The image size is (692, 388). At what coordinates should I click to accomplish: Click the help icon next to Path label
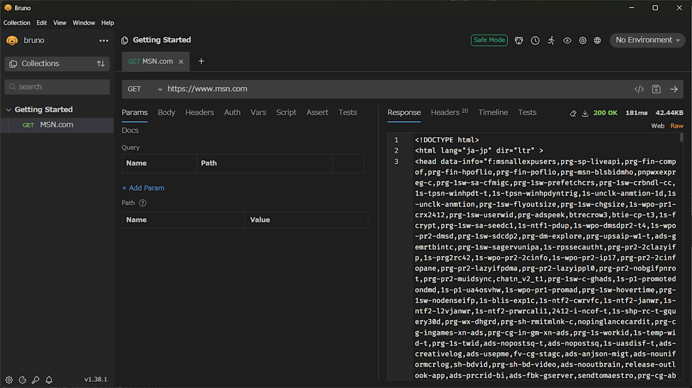142,203
